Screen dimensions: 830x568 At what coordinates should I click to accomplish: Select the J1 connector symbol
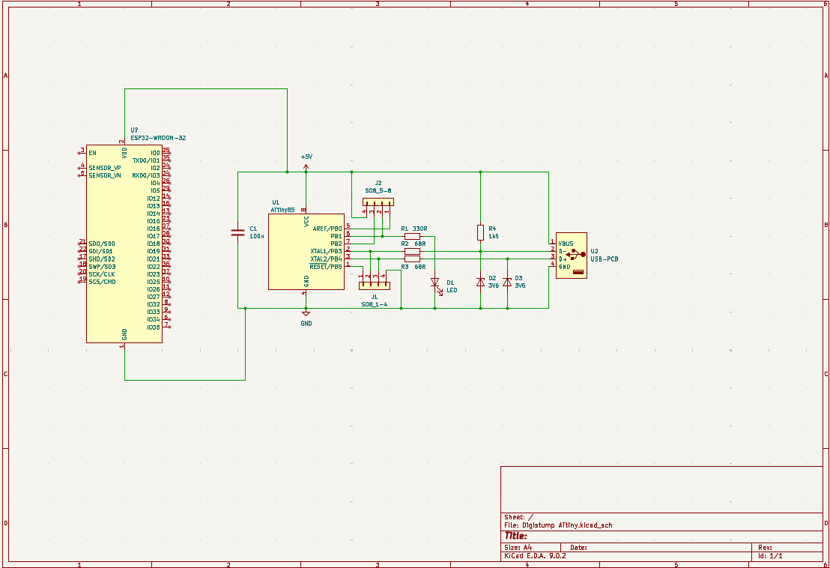375,282
